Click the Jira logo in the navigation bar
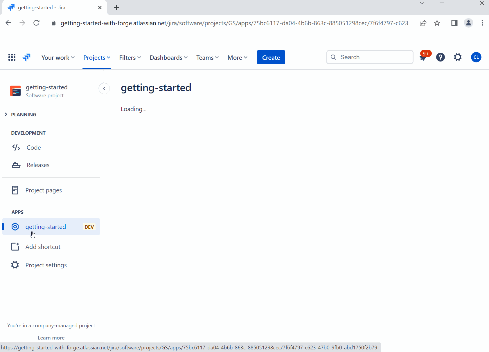 point(26,57)
